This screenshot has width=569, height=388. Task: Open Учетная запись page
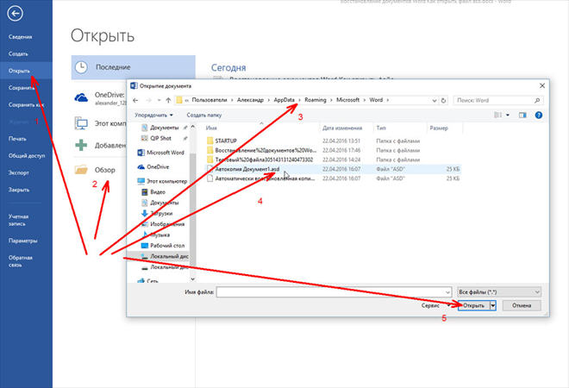(18, 220)
